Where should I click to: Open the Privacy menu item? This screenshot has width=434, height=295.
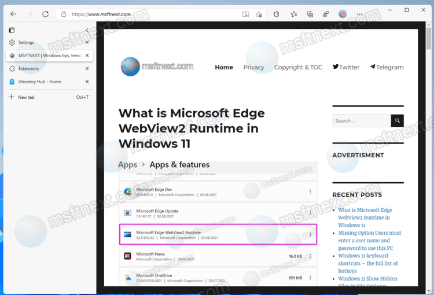point(253,67)
